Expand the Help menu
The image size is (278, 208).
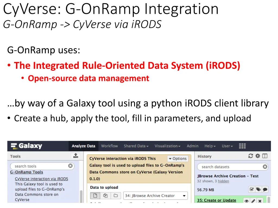pos(210,146)
